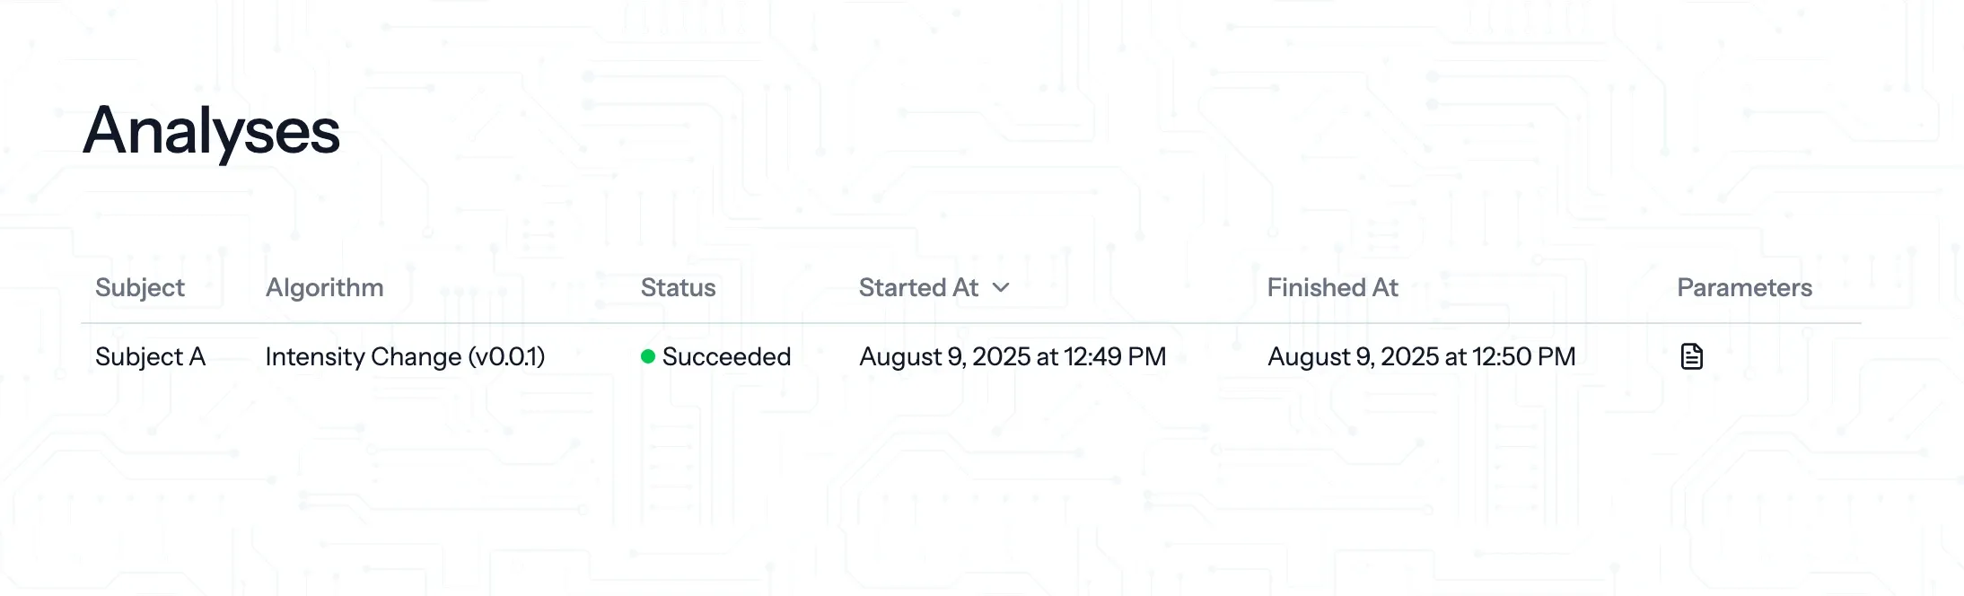Toggle the Started At sort chevron
The width and height of the screenshot is (1964, 596).
click(1001, 287)
